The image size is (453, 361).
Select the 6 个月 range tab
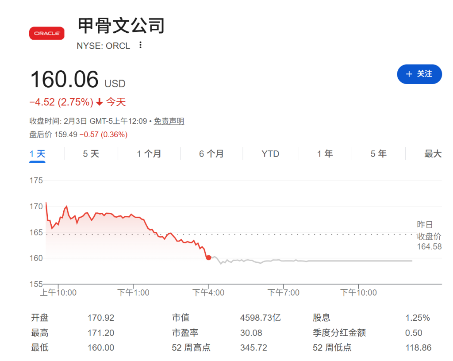pyautogui.click(x=211, y=154)
